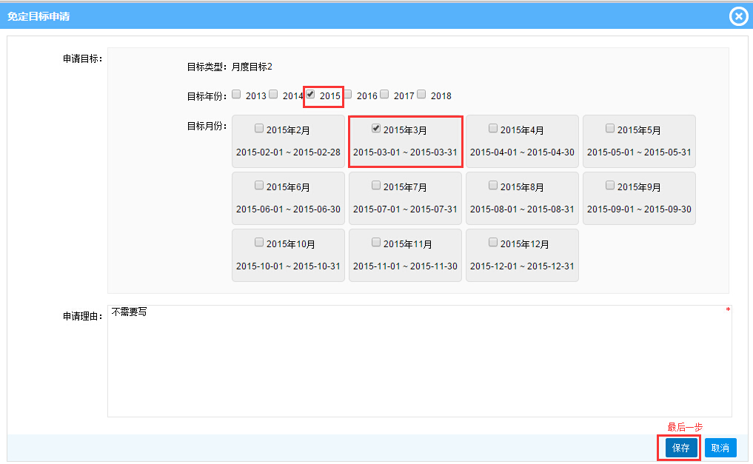Select the 2017 year checkbox
Screen dimensions: 753x464
coord(384,94)
